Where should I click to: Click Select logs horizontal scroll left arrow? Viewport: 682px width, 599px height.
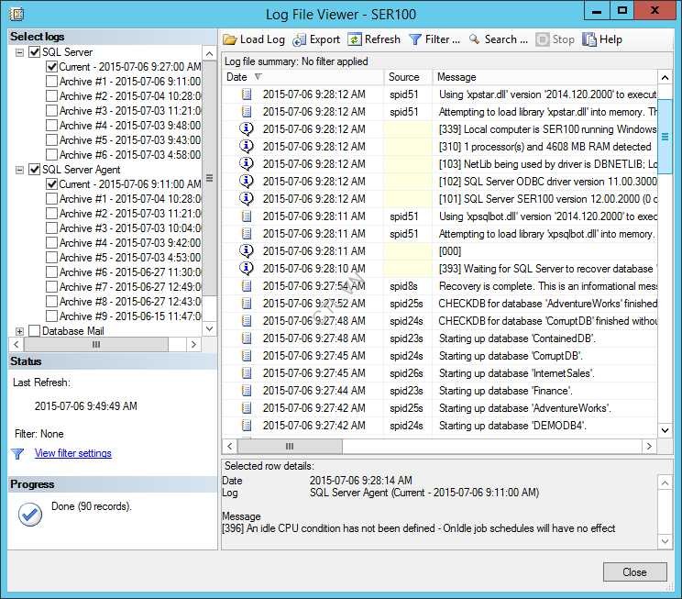(16, 344)
